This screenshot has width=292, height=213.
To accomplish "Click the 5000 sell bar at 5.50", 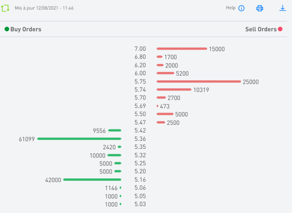I will tap(165, 114).
